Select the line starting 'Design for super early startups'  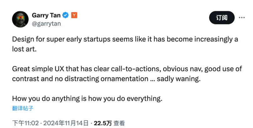click(125, 40)
